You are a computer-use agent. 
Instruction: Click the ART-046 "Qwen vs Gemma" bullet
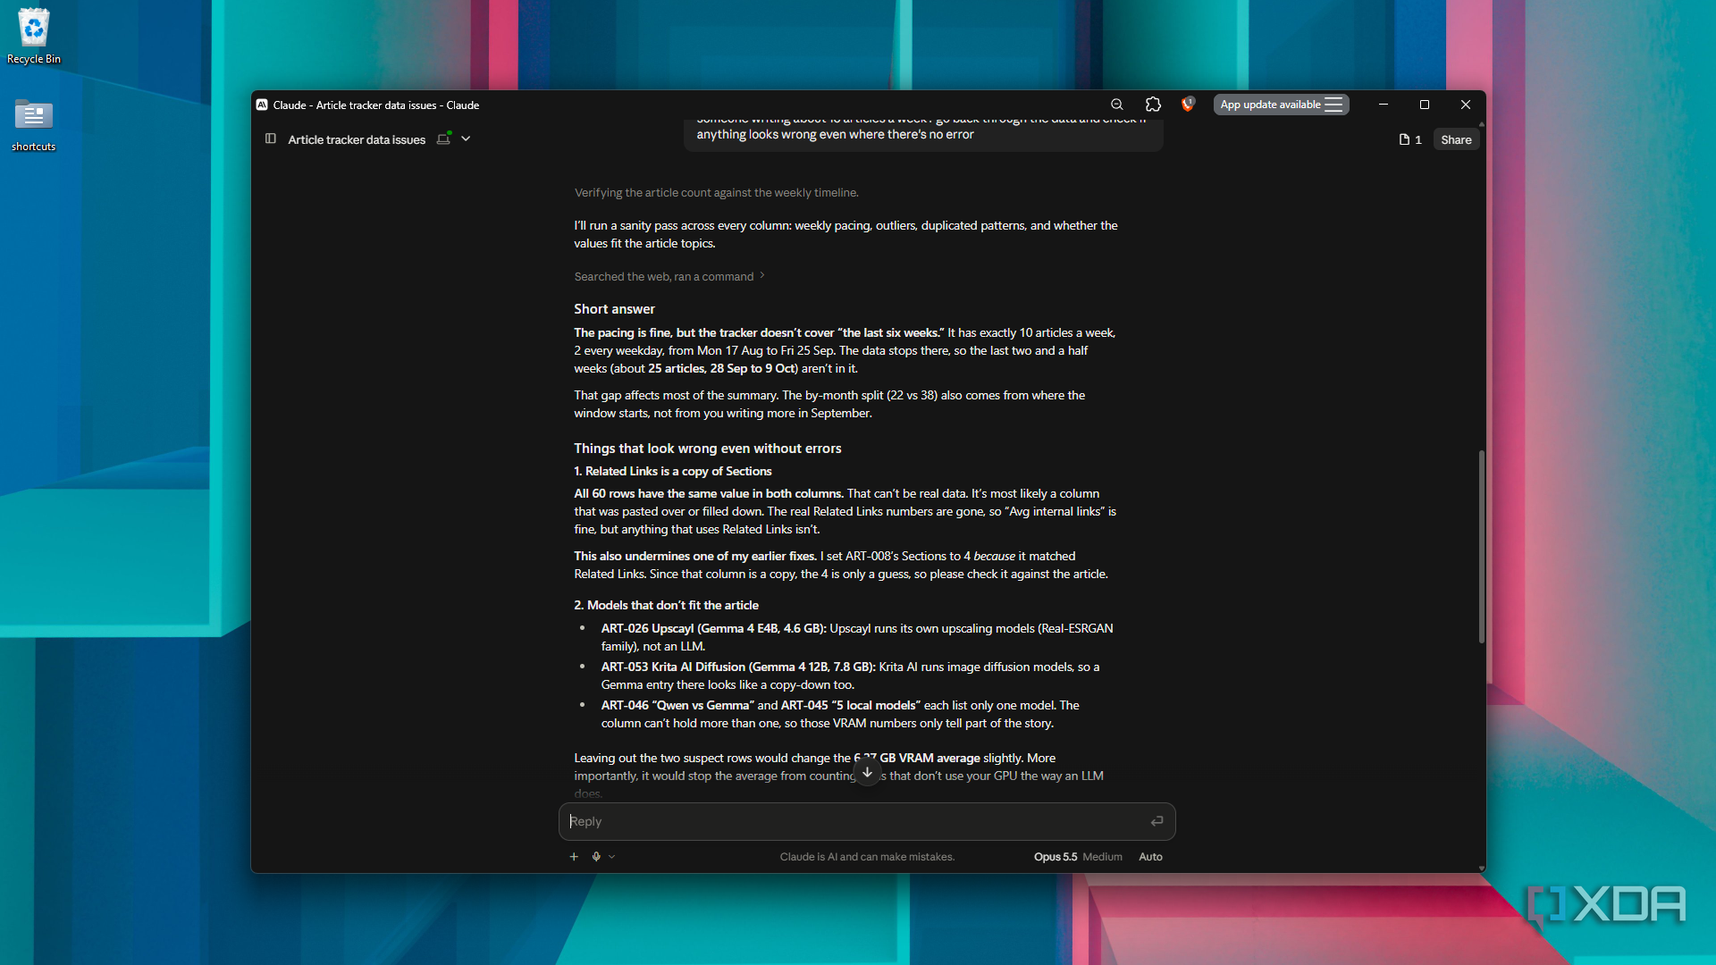840,714
